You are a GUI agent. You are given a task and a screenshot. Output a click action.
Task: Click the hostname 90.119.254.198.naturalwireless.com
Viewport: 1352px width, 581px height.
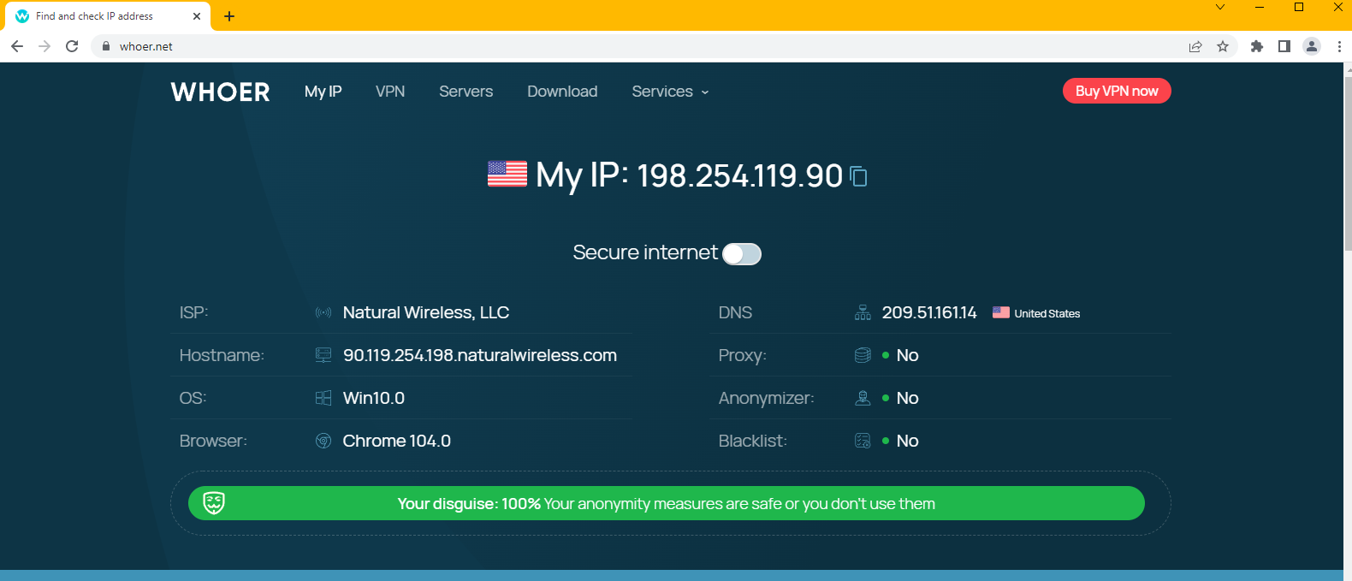480,355
